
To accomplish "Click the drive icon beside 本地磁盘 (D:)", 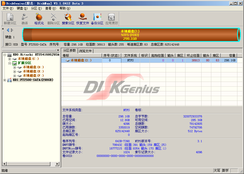I will (x=20, y=67).
